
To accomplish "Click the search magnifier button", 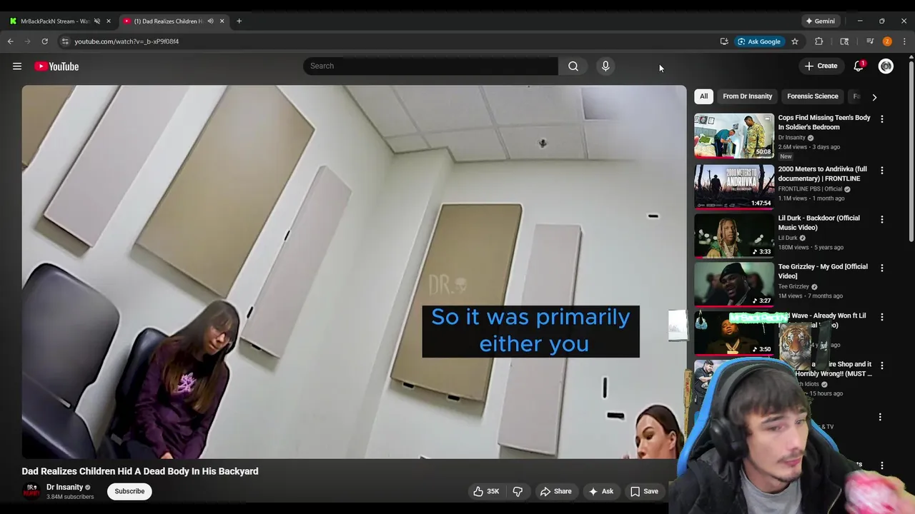I will [x=573, y=66].
